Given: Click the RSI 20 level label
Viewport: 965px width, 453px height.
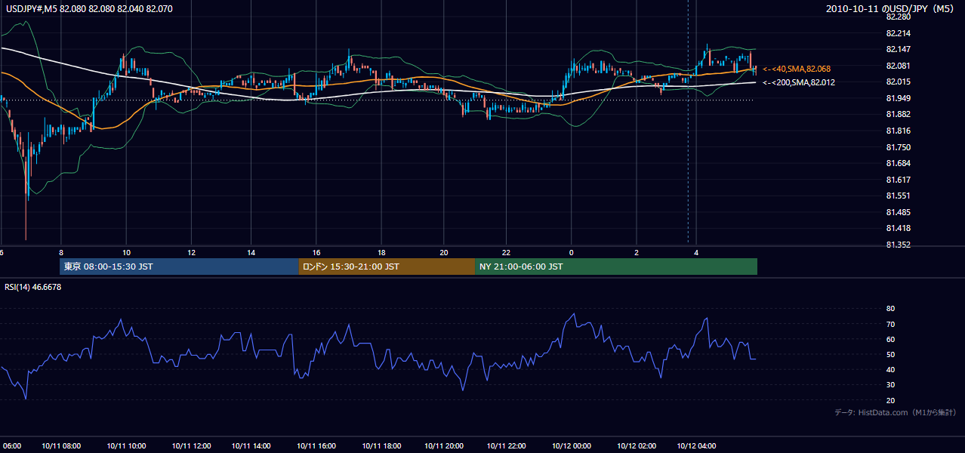Looking at the screenshot, I should (890, 400).
